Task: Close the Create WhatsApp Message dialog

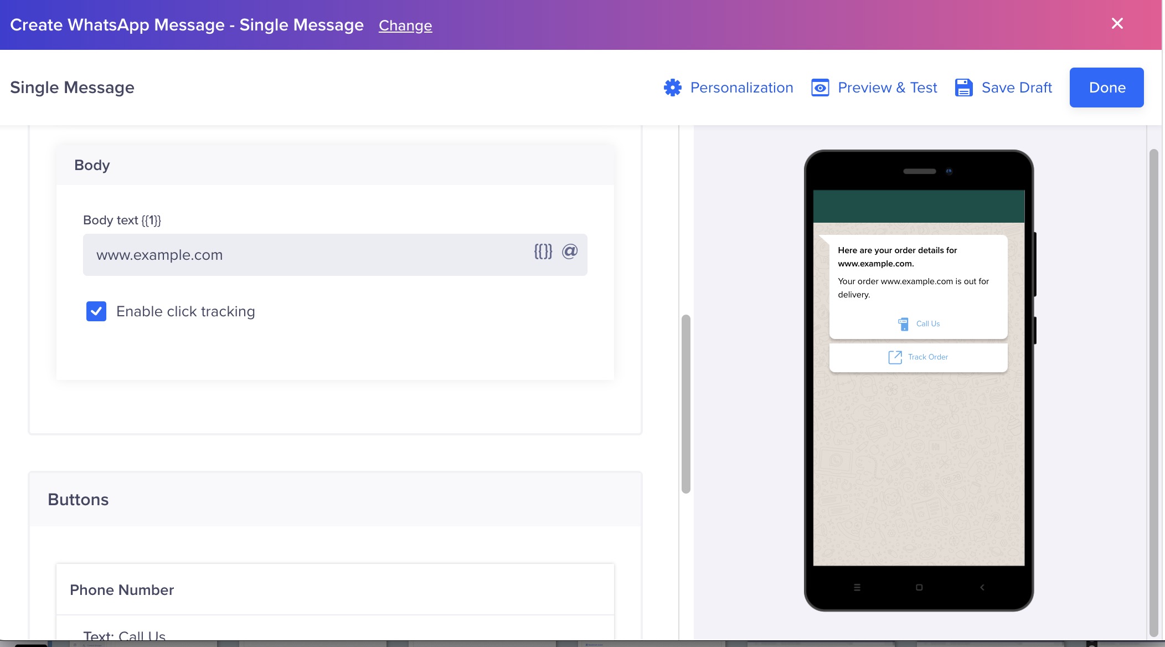Action: pyautogui.click(x=1117, y=23)
